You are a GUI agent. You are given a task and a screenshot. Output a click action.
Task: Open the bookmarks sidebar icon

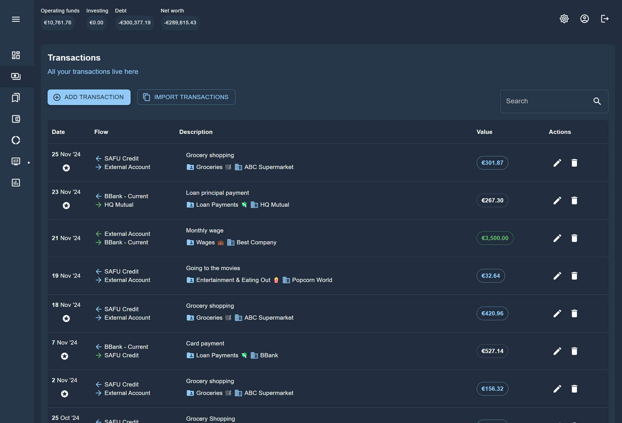pos(16,98)
